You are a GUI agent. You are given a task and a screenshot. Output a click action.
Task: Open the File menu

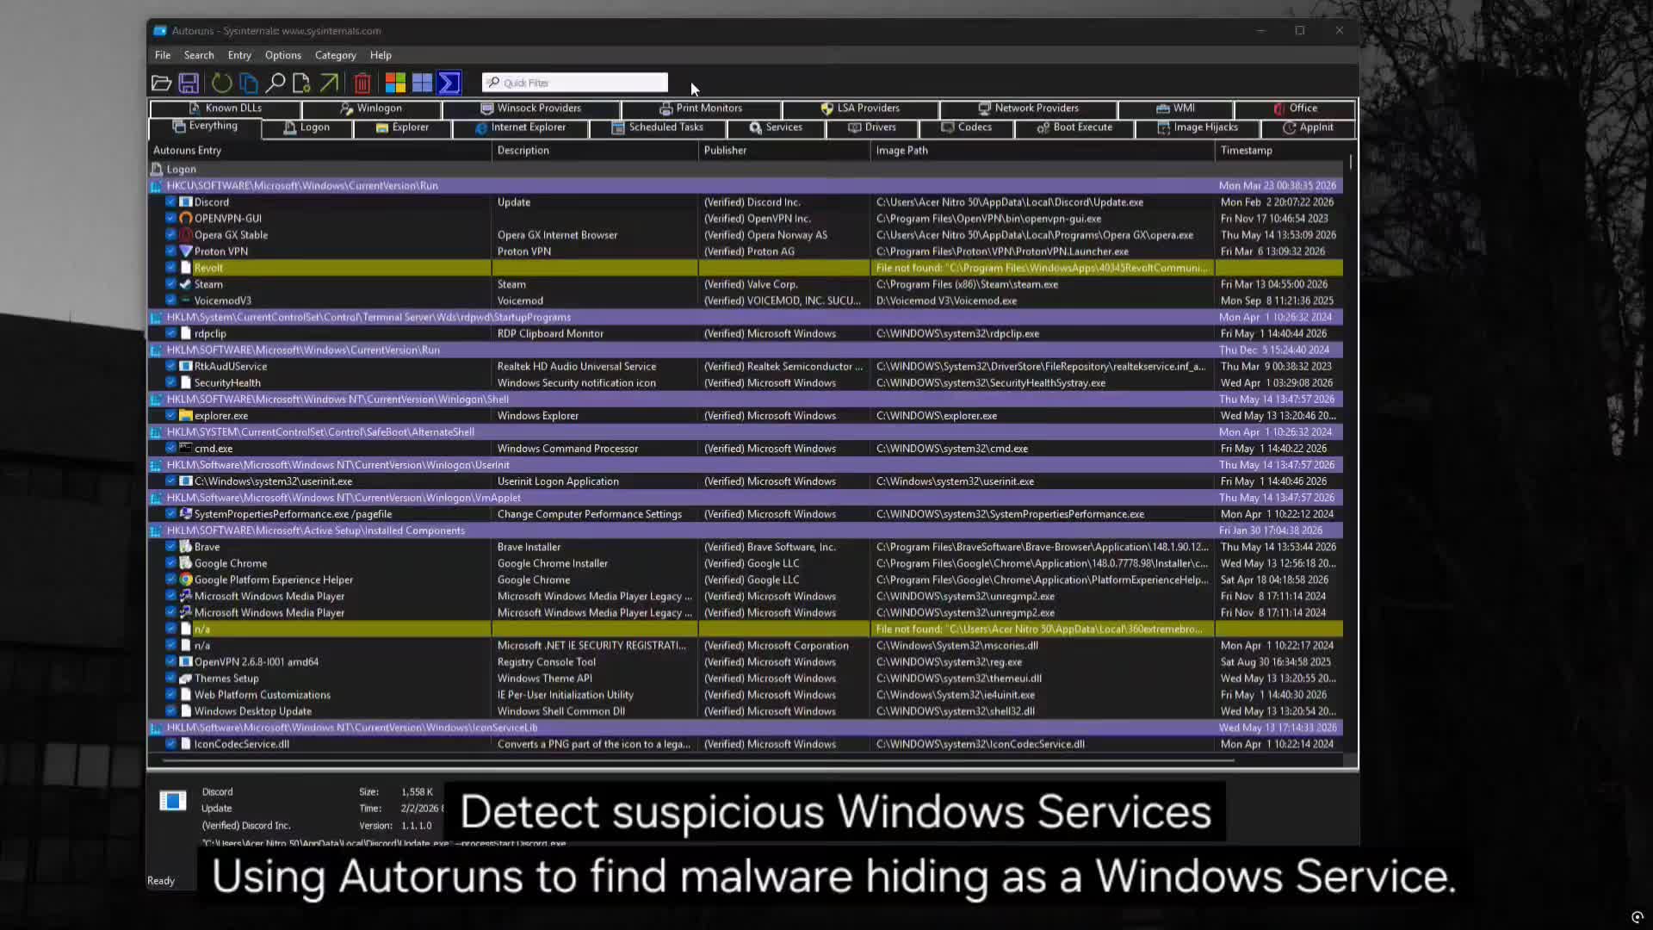[163, 55]
